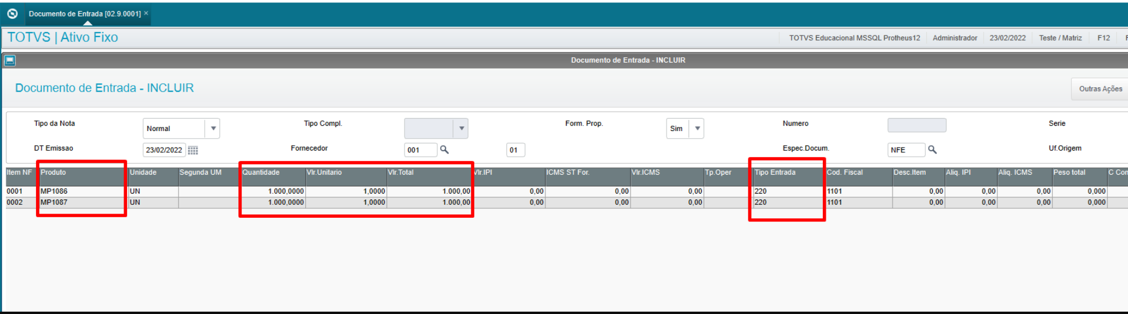
Task: Search Fornecedor with the magnifier icon
Action: click(444, 150)
